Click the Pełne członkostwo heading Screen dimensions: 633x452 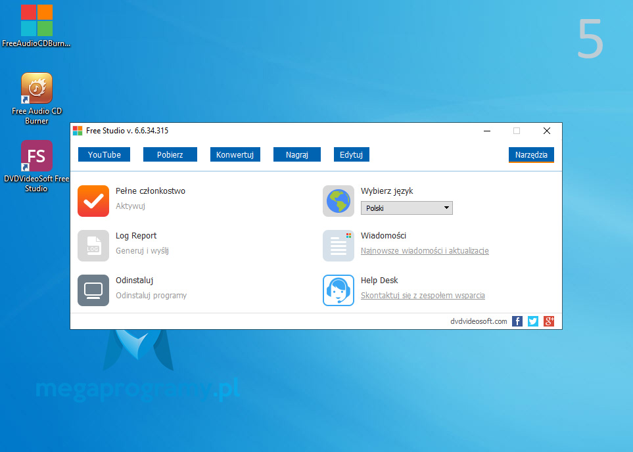coord(151,191)
